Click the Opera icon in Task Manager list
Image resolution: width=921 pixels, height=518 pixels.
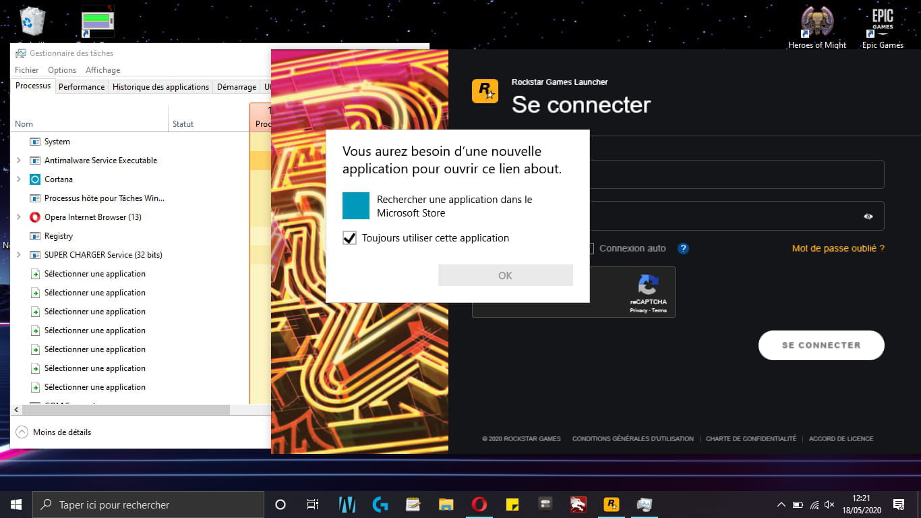[x=35, y=217]
